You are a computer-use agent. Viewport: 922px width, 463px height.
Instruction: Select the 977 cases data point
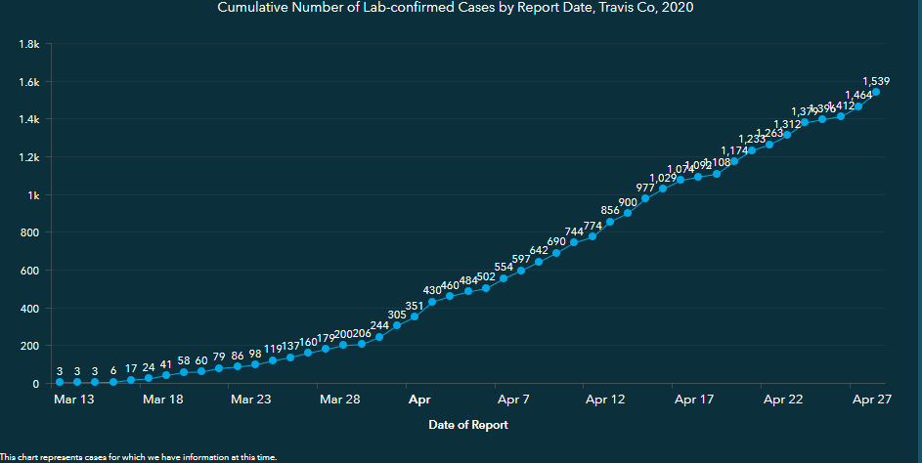coord(645,198)
